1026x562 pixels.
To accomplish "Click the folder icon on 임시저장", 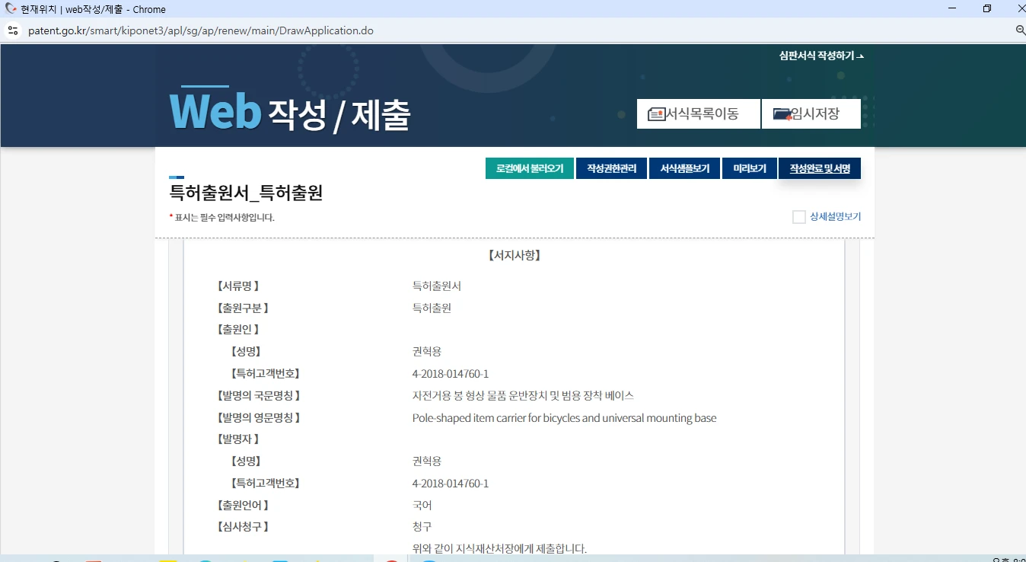I will pos(782,114).
